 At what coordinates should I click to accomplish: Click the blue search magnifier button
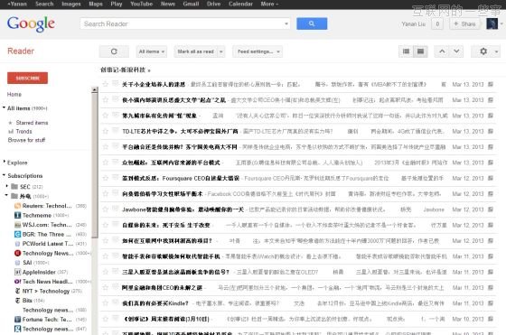coord(312,23)
